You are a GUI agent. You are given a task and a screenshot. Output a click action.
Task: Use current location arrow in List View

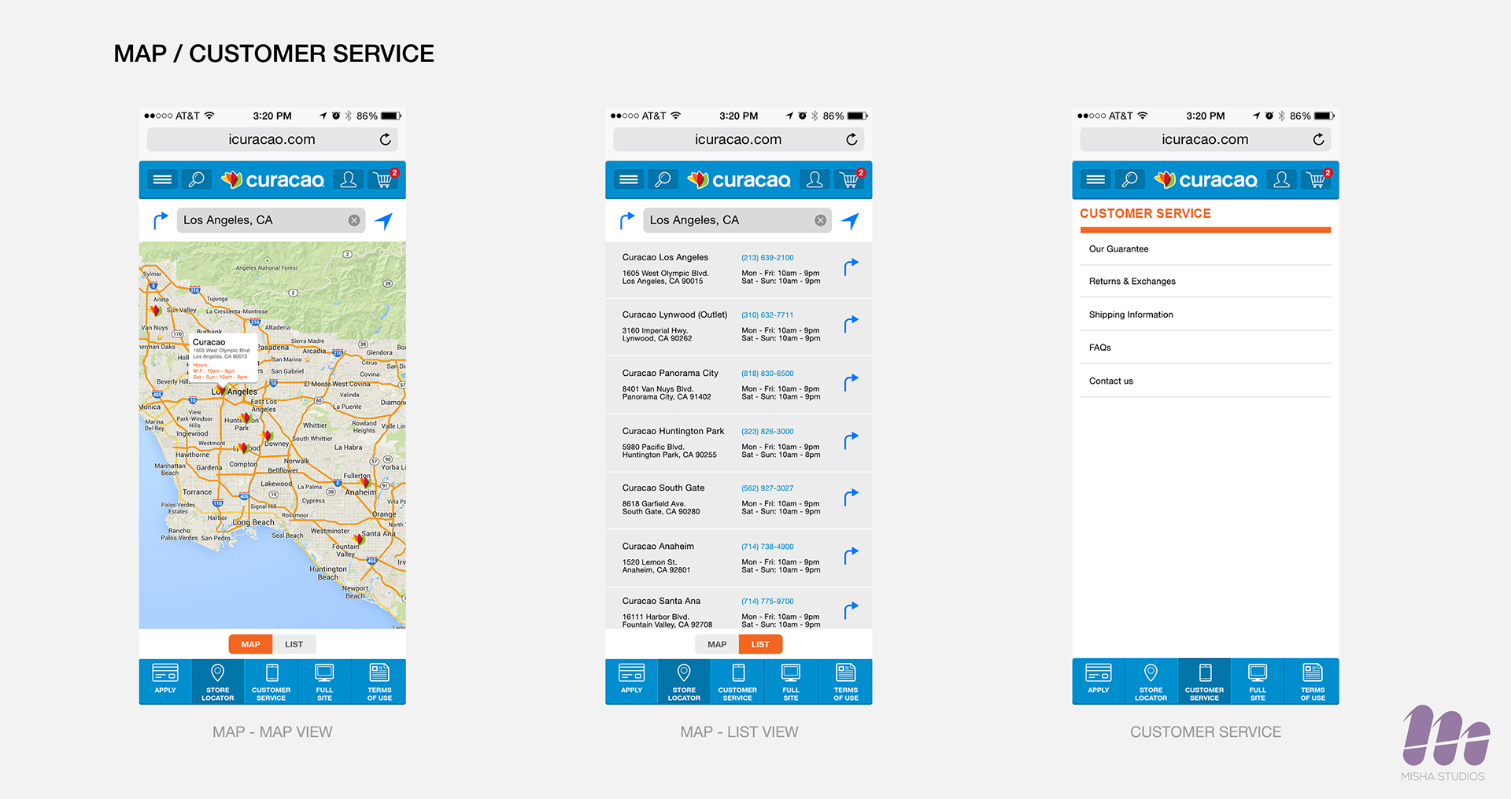pyautogui.click(x=851, y=221)
